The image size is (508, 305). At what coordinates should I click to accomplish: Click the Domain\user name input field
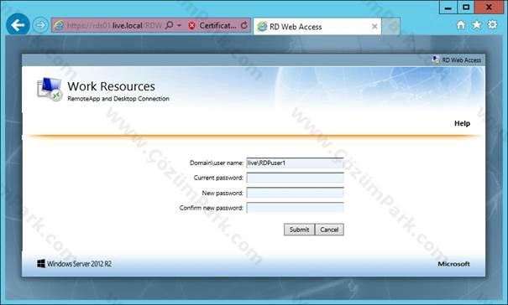point(295,163)
